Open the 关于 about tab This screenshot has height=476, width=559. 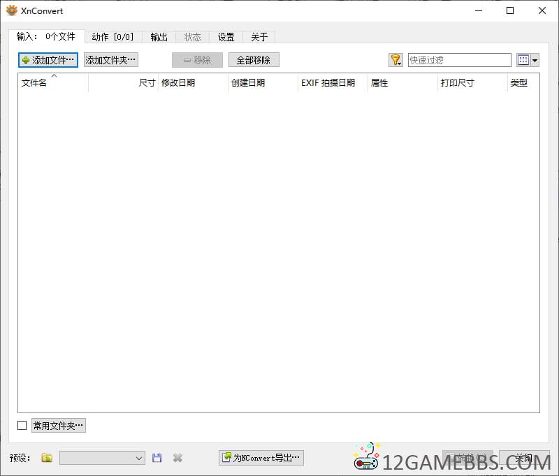pos(259,37)
